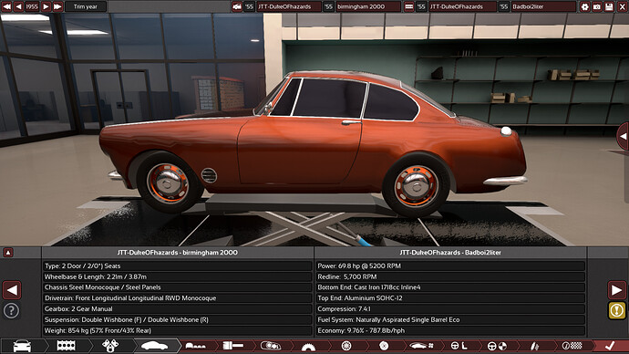Edit the engine family name JTT-DukeOfhazards
The width and height of the screenshot is (629, 354).
(461, 6)
